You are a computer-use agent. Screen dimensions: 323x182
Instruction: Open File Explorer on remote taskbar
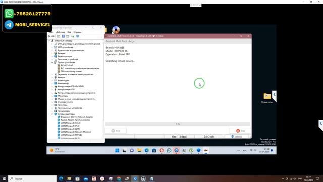(139, 151)
